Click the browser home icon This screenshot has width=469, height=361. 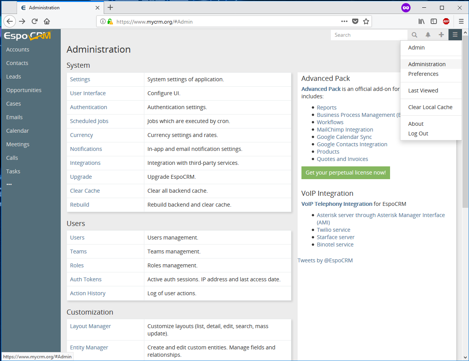point(47,22)
